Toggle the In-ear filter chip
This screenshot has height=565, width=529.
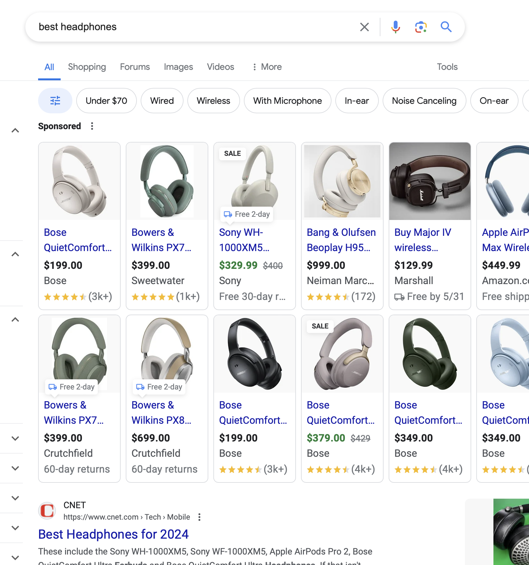(x=357, y=101)
